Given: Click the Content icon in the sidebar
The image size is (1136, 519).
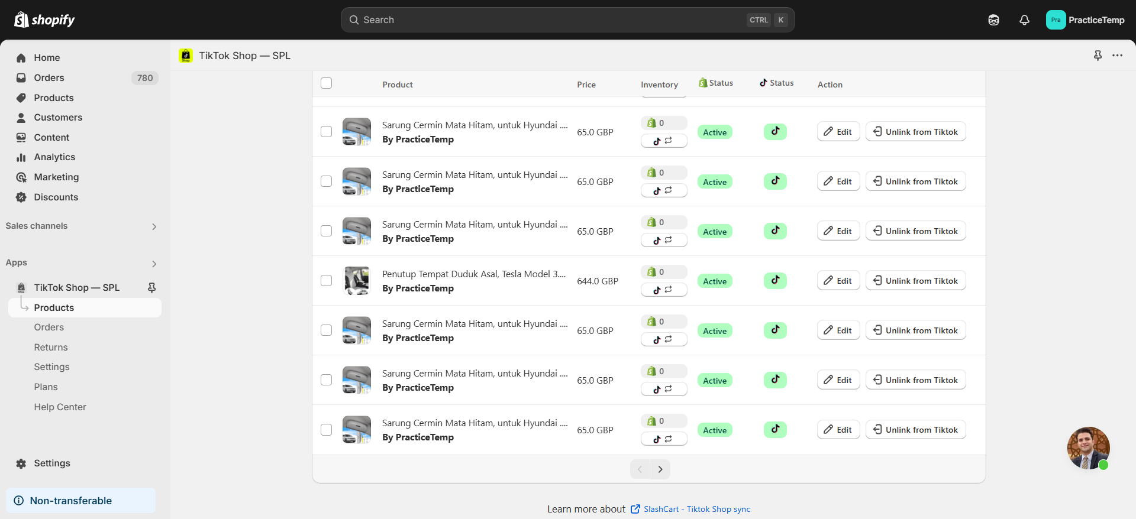Looking at the screenshot, I should coord(21,138).
